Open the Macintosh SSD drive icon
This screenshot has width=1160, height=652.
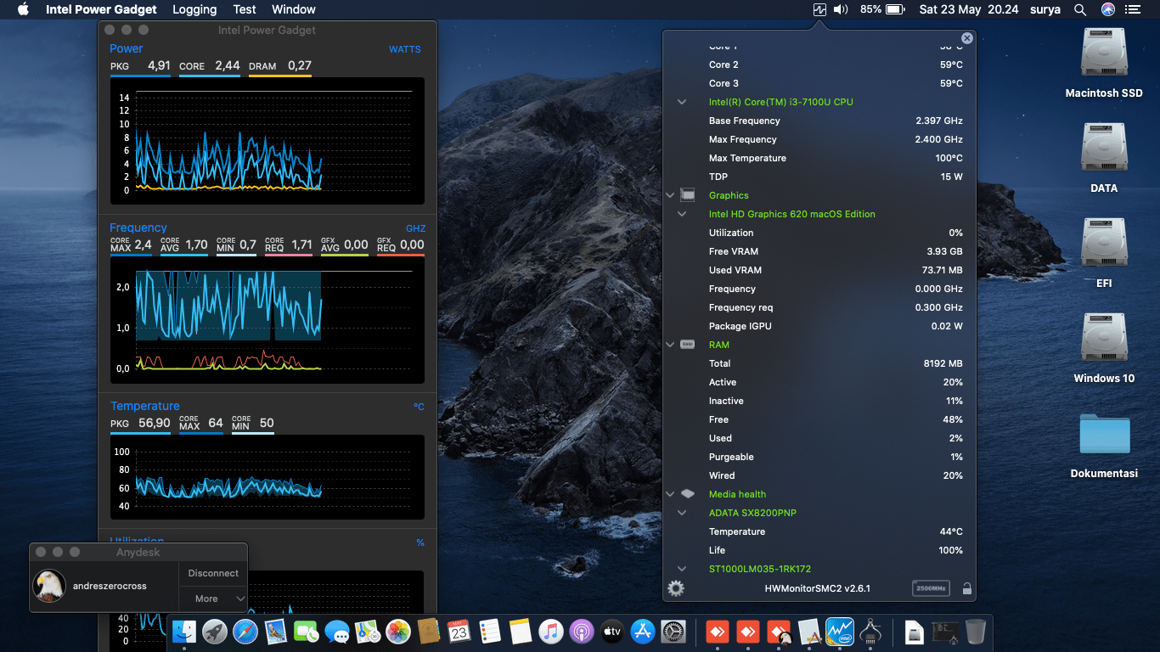[x=1103, y=53]
